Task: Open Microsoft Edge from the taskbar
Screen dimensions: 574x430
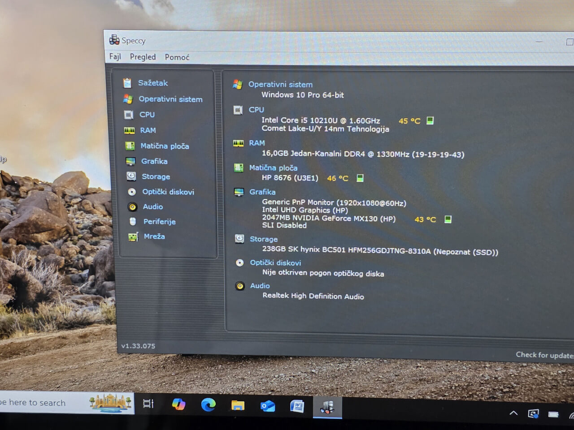Action: coord(208,405)
